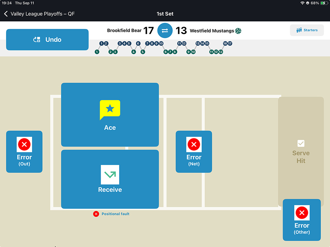
Task: Select Westfield point 13 in timeline
Action: pyautogui.click(x=220, y=52)
